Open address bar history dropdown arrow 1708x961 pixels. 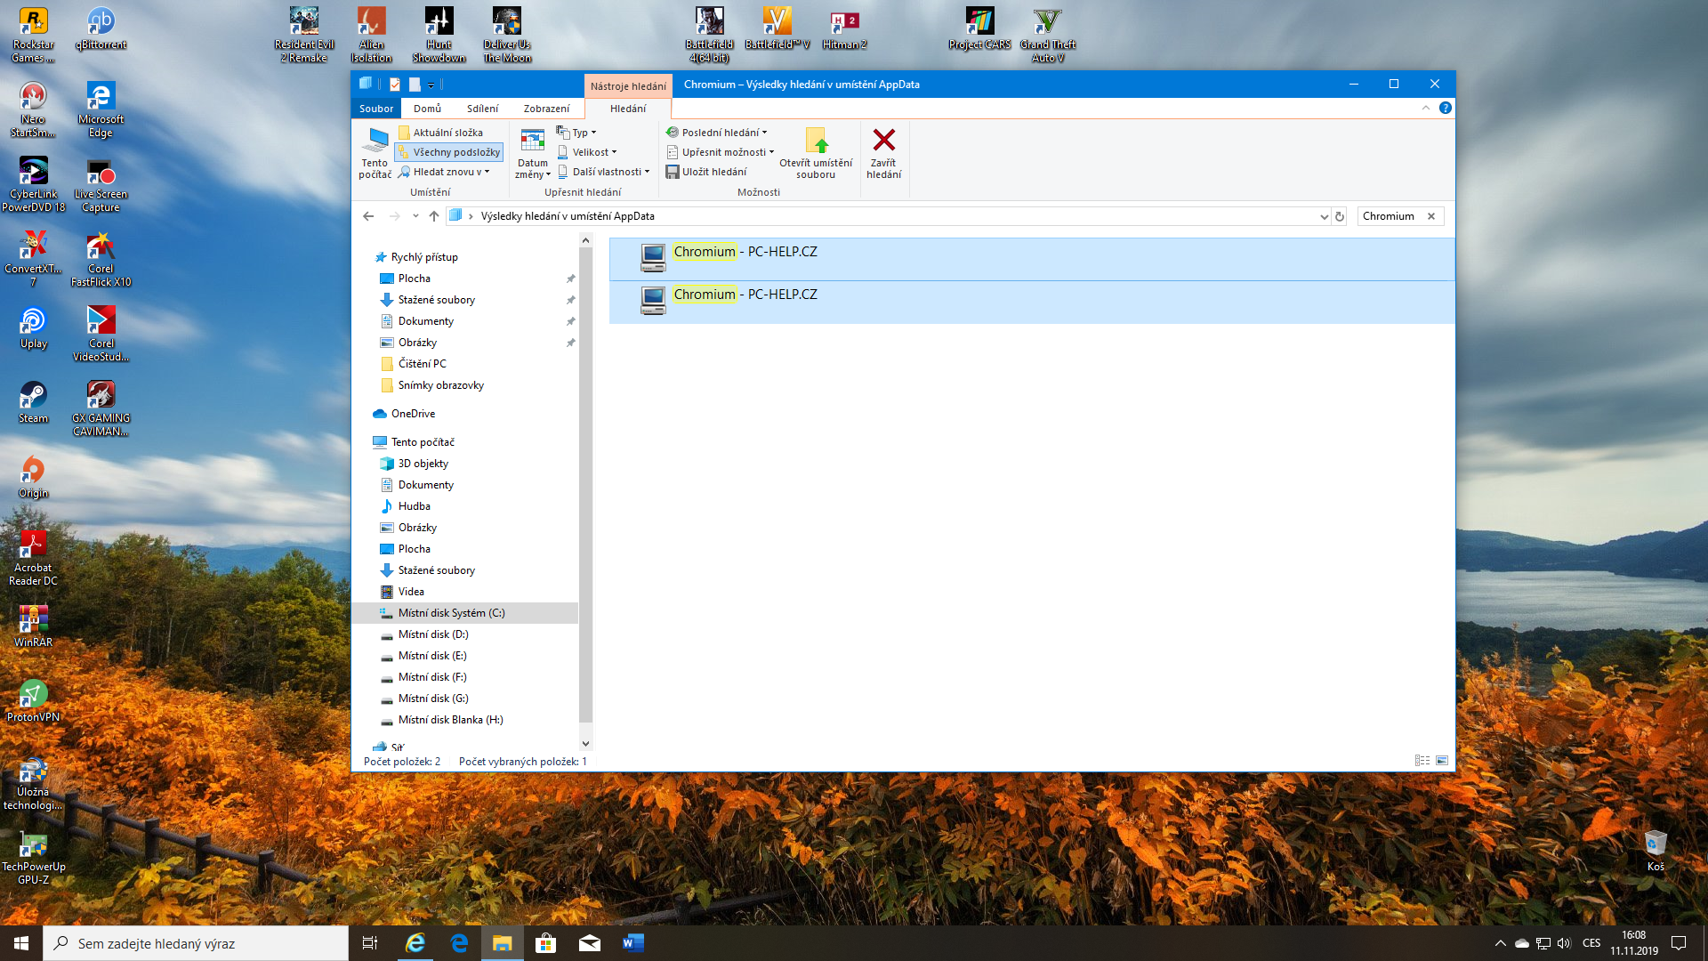1324,216
